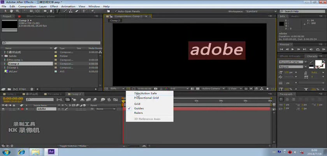Select the Puppet Pin tool

point(92,11)
